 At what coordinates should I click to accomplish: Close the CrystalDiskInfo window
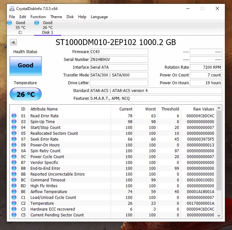[217, 8]
